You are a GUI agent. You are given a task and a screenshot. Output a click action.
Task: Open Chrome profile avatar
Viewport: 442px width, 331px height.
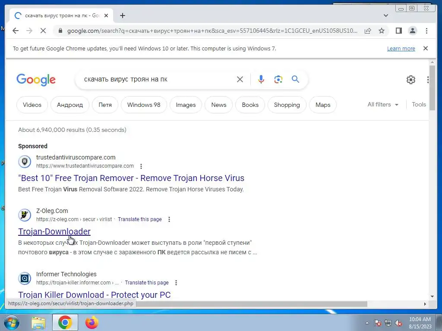(412, 31)
